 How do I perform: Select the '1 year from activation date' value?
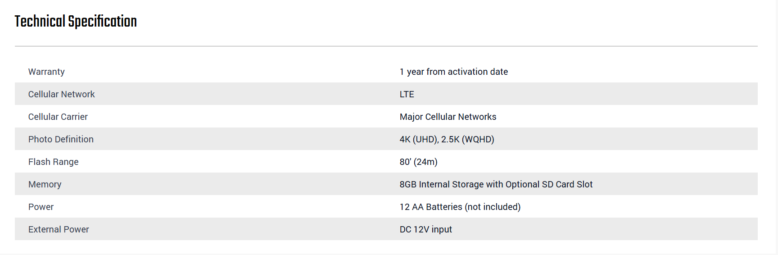453,72
